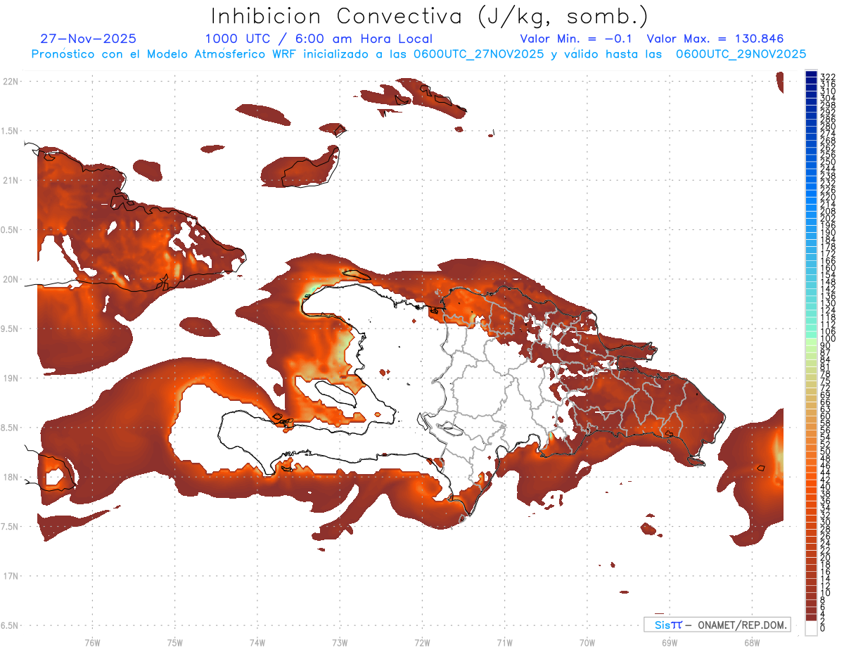Image resolution: width=844 pixels, height=652 pixels.
Task: Click the '22N' latitude label
Action: 10,82
